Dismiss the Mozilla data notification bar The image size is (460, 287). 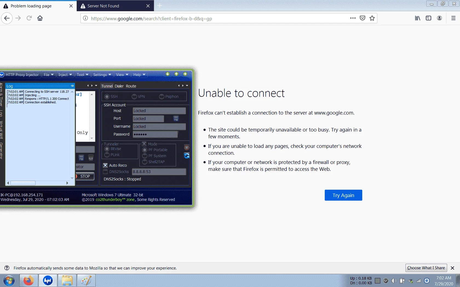pyautogui.click(x=453, y=268)
